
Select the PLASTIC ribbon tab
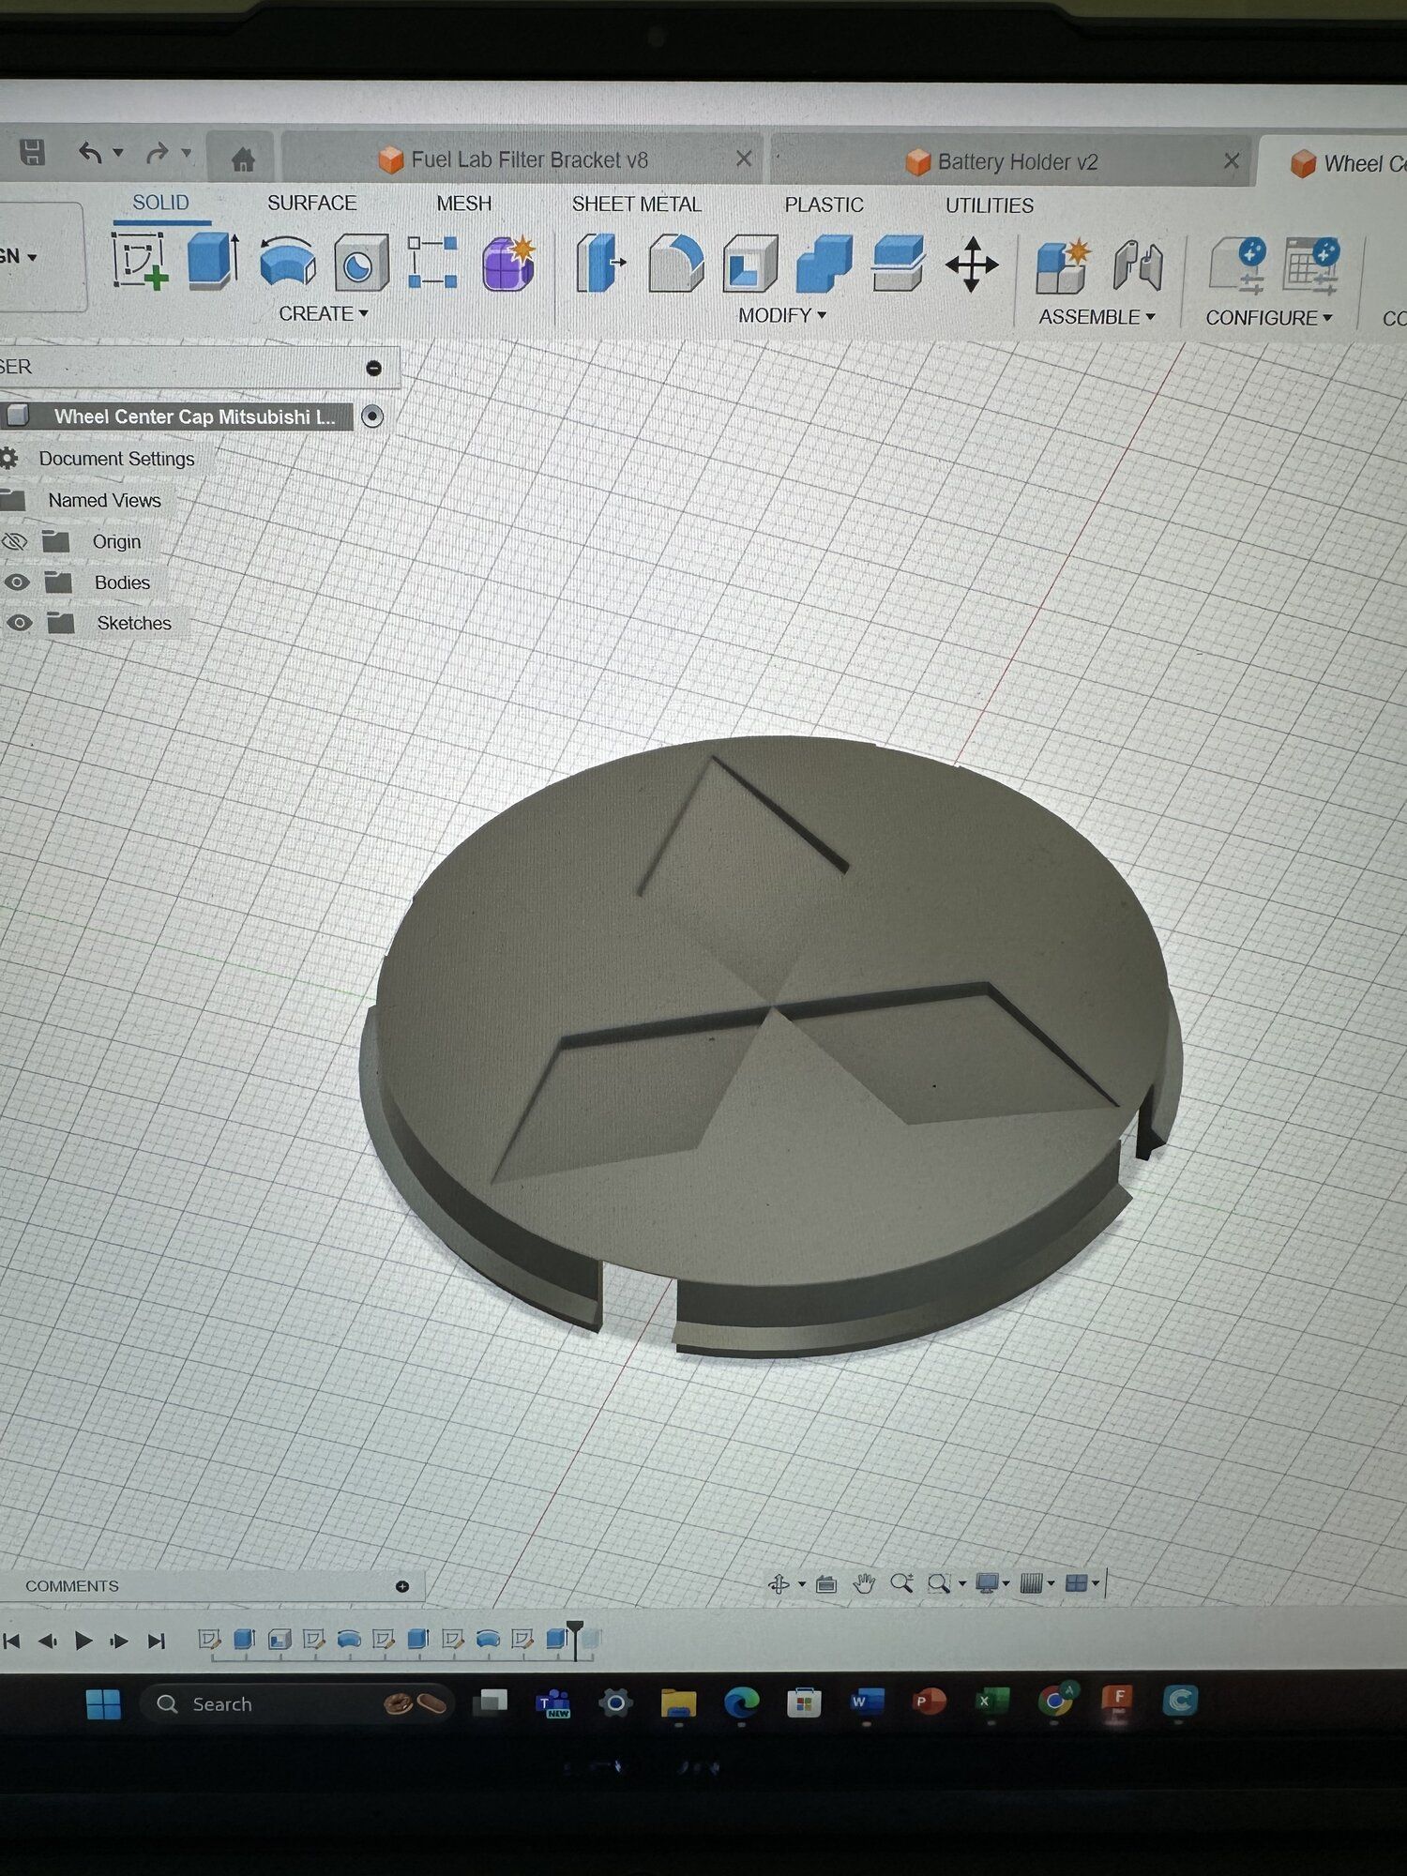825,204
